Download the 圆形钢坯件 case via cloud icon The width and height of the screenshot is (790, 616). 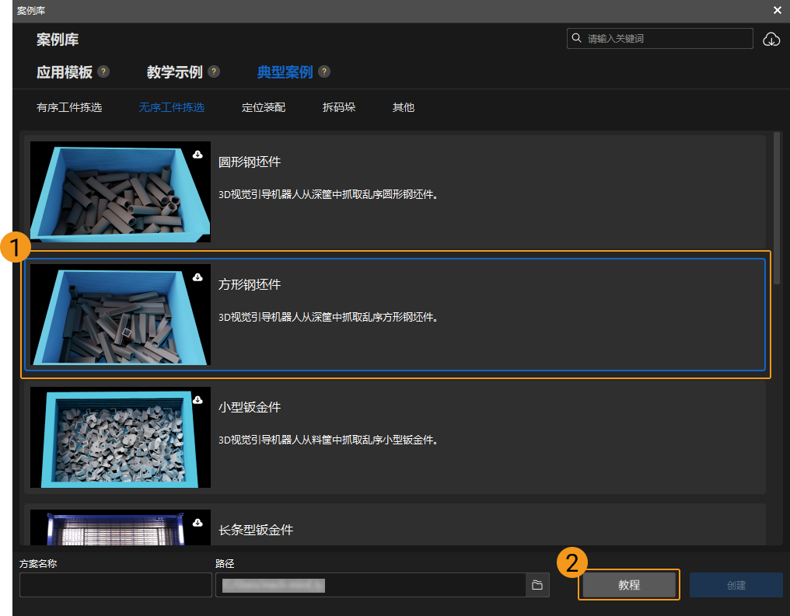point(197,155)
